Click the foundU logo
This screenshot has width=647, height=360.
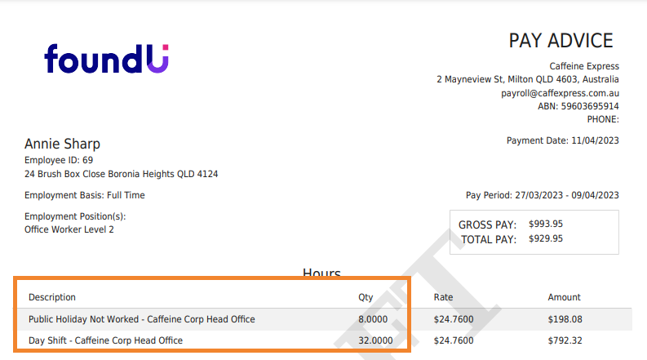(106, 60)
